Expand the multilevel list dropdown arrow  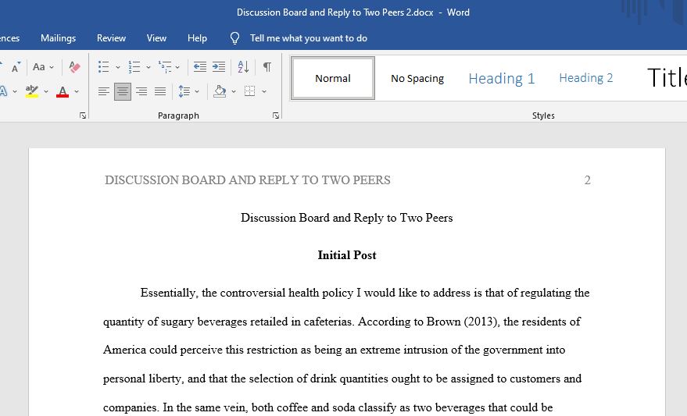point(177,67)
